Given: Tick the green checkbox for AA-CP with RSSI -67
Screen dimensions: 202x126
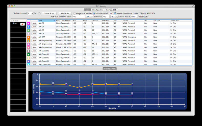Looking at the screenshot, I should (29, 30).
